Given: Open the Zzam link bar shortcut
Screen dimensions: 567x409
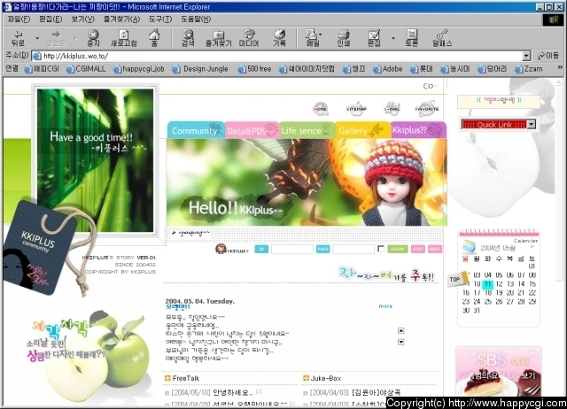Looking at the screenshot, I should pos(529,69).
